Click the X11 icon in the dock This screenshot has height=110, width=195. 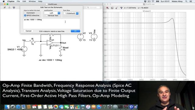pos(115,107)
